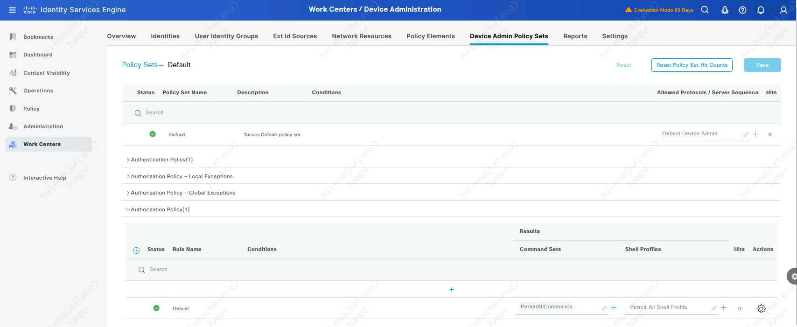The height and width of the screenshot is (327, 797).
Task: Toggle the Default authorization rule status
Action: click(x=156, y=308)
